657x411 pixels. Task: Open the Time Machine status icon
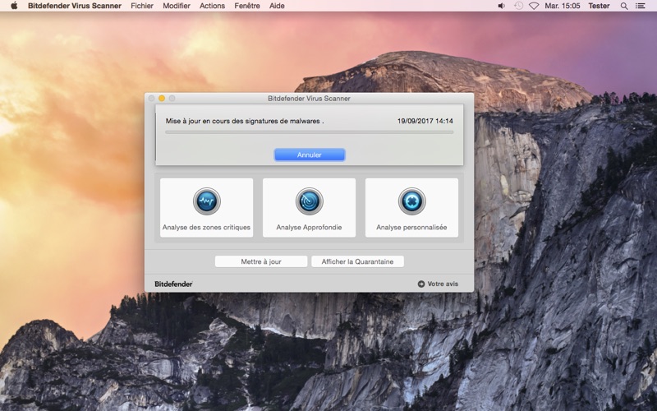tap(518, 6)
